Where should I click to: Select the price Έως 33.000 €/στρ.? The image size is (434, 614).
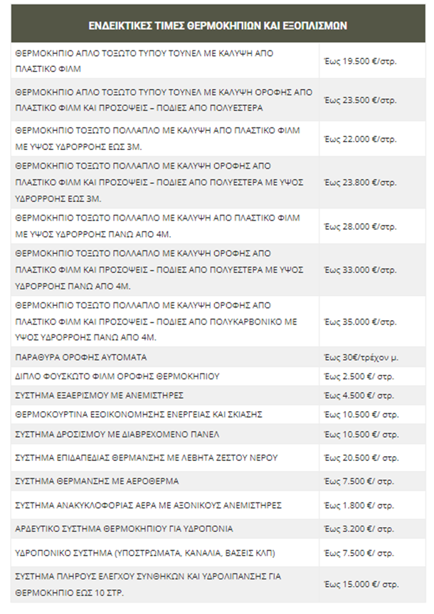point(359,270)
